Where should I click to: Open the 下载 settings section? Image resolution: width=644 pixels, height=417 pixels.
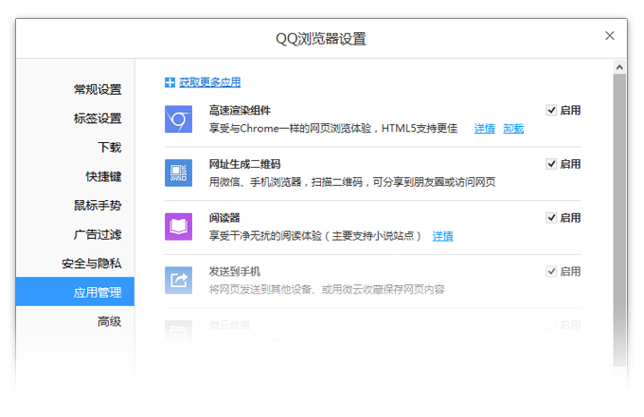[x=109, y=147]
